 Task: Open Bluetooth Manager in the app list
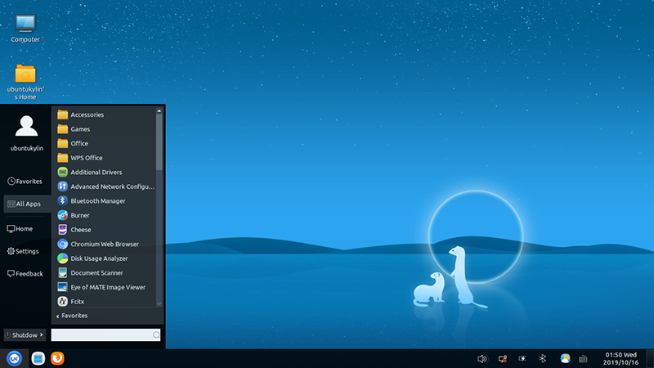click(x=97, y=201)
